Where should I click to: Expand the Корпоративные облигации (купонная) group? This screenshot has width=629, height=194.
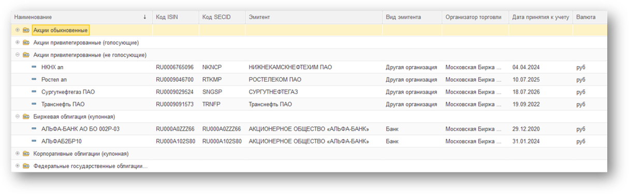click(18, 154)
